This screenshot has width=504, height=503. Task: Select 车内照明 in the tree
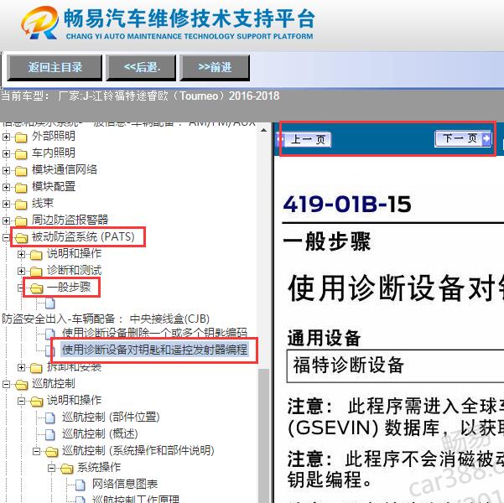coord(54,153)
